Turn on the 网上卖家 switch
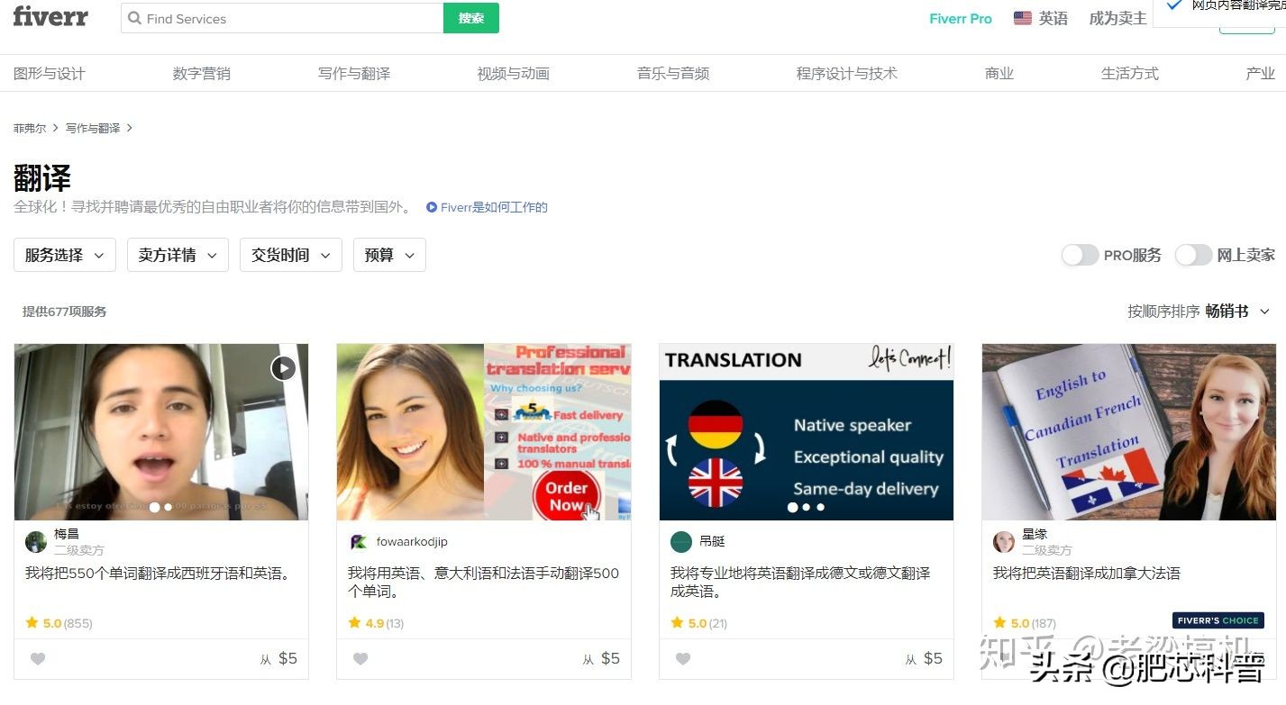 pyautogui.click(x=1193, y=255)
